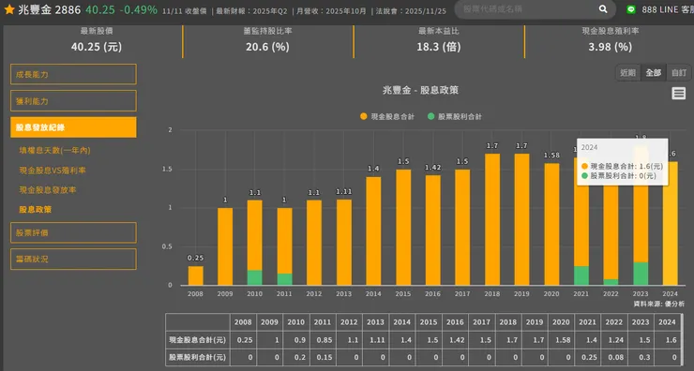694x371 pixels.
Task: Click the 股票股利合計(元) row header
Action: click(198, 357)
